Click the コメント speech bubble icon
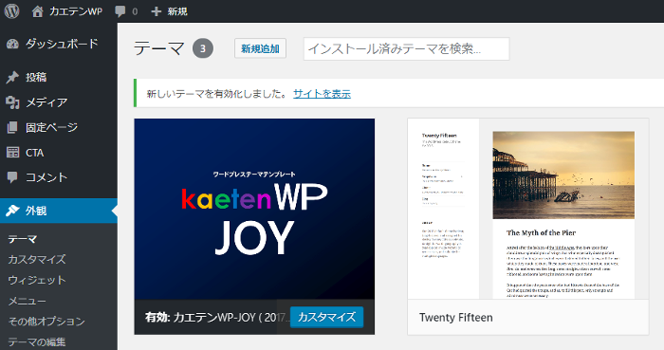 12,177
